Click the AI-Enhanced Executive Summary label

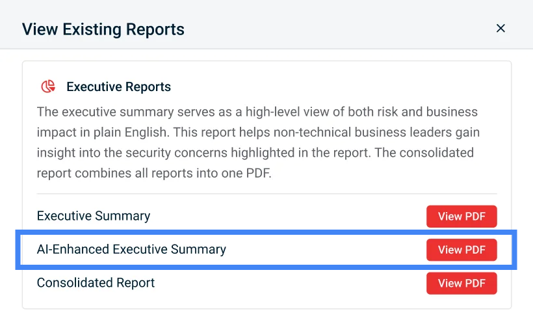click(x=131, y=249)
